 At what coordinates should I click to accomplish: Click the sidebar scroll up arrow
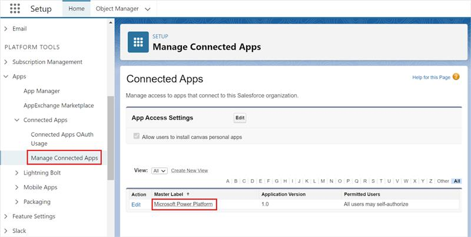[111, 22]
